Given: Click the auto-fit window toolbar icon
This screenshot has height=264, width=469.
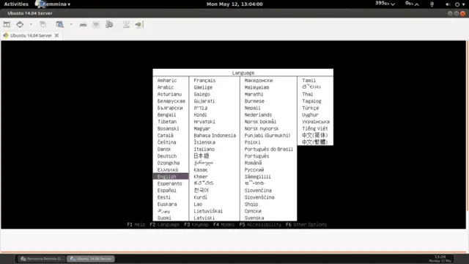Looking at the screenshot, I should [20, 24].
